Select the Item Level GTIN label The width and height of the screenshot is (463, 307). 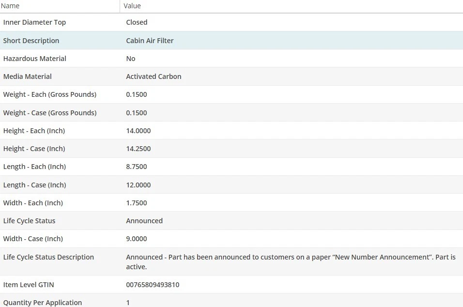[x=29, y=285]
